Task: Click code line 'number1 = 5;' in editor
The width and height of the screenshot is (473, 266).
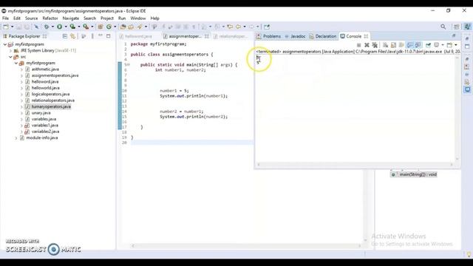Action: tap(174, 90)
